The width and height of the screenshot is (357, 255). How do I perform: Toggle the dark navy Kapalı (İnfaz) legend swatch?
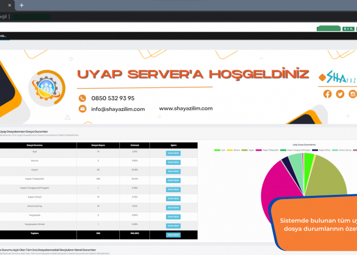(315, 150)
